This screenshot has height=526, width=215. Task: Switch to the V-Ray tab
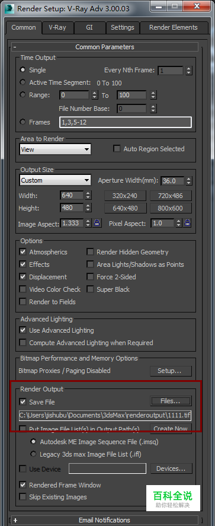pos(57,27)
